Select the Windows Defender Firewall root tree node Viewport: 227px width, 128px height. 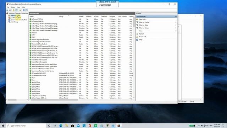pos(18,13)
